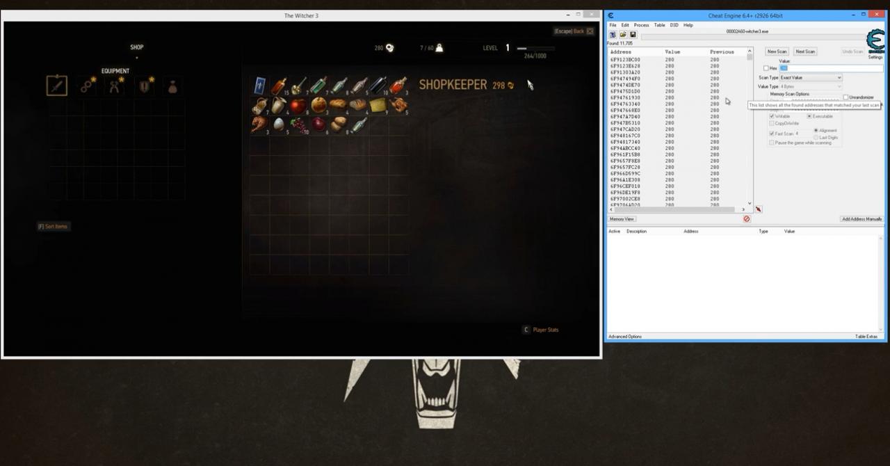
Task: Select the ladle item with quantity 7
Action: click(x=299, y=86)
